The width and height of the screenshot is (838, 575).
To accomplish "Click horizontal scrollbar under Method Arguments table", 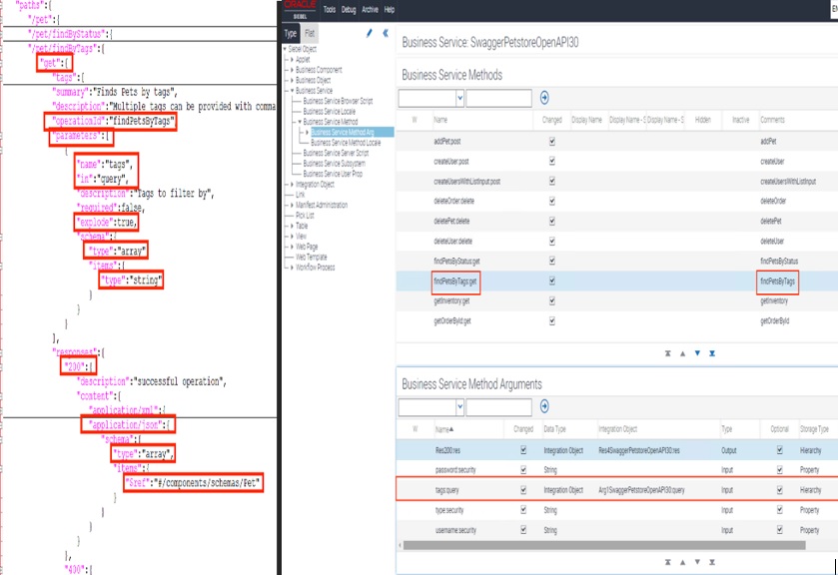I will tap(604, 545).
